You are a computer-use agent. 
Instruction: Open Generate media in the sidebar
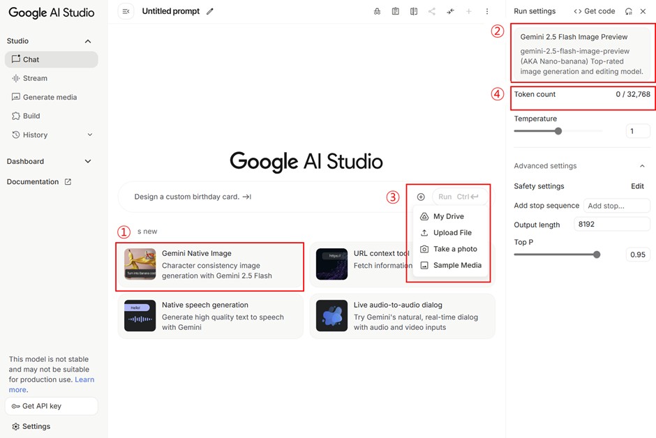(52, 97)
